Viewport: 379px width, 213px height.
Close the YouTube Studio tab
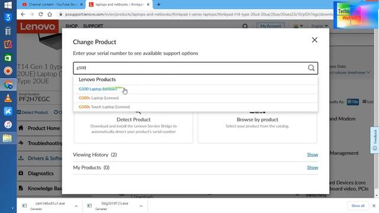coord(82,4)
